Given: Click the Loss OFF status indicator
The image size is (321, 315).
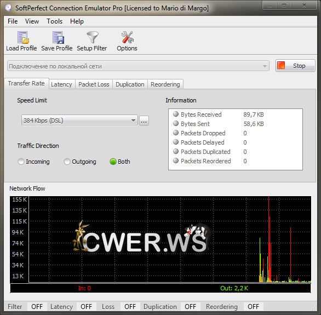Looking at the screenshot, I should [130, 307].
